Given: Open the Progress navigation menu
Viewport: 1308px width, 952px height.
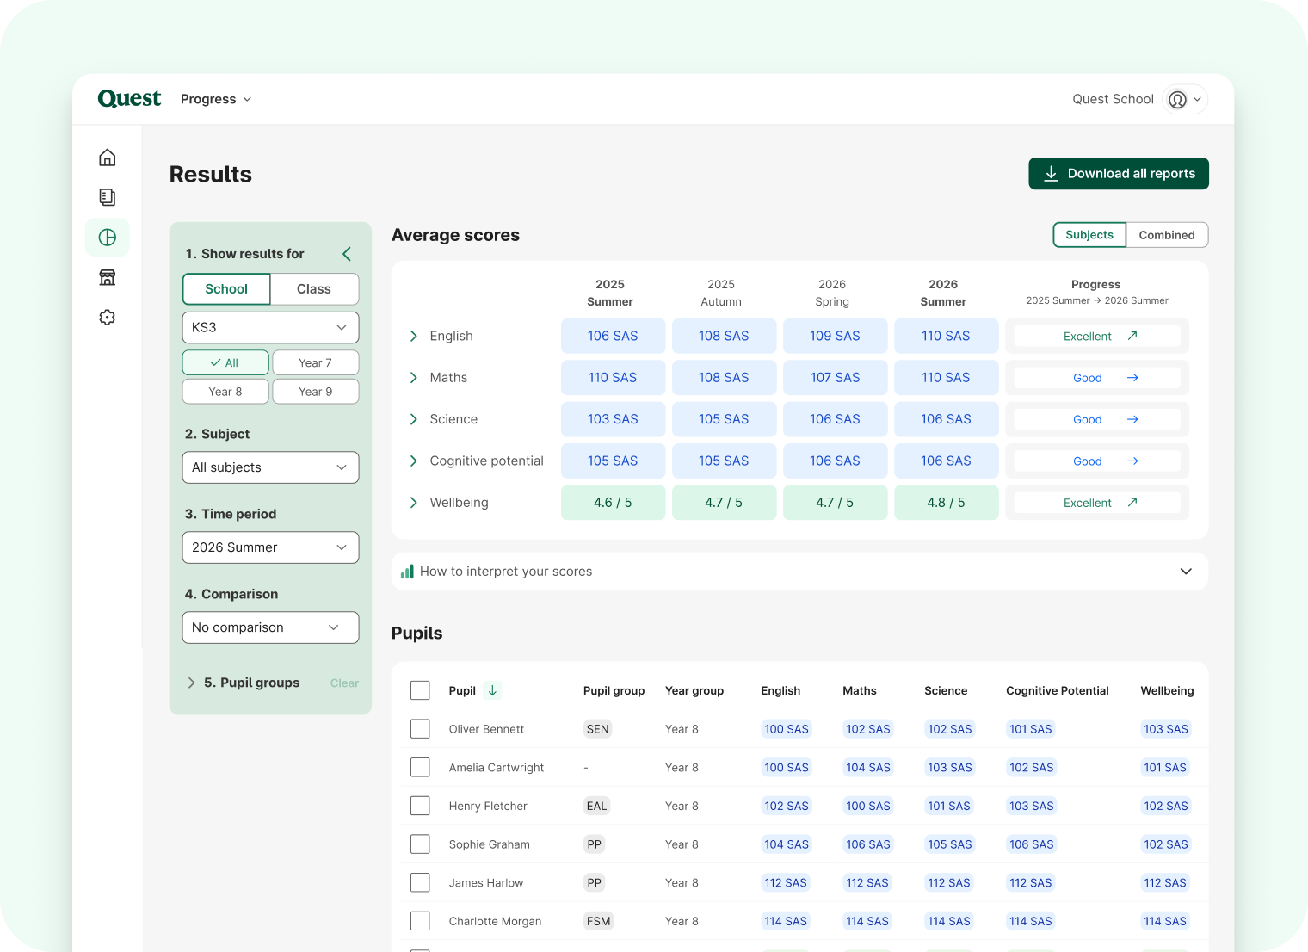Looking at the screenshot, I should (x=216, y=99).
